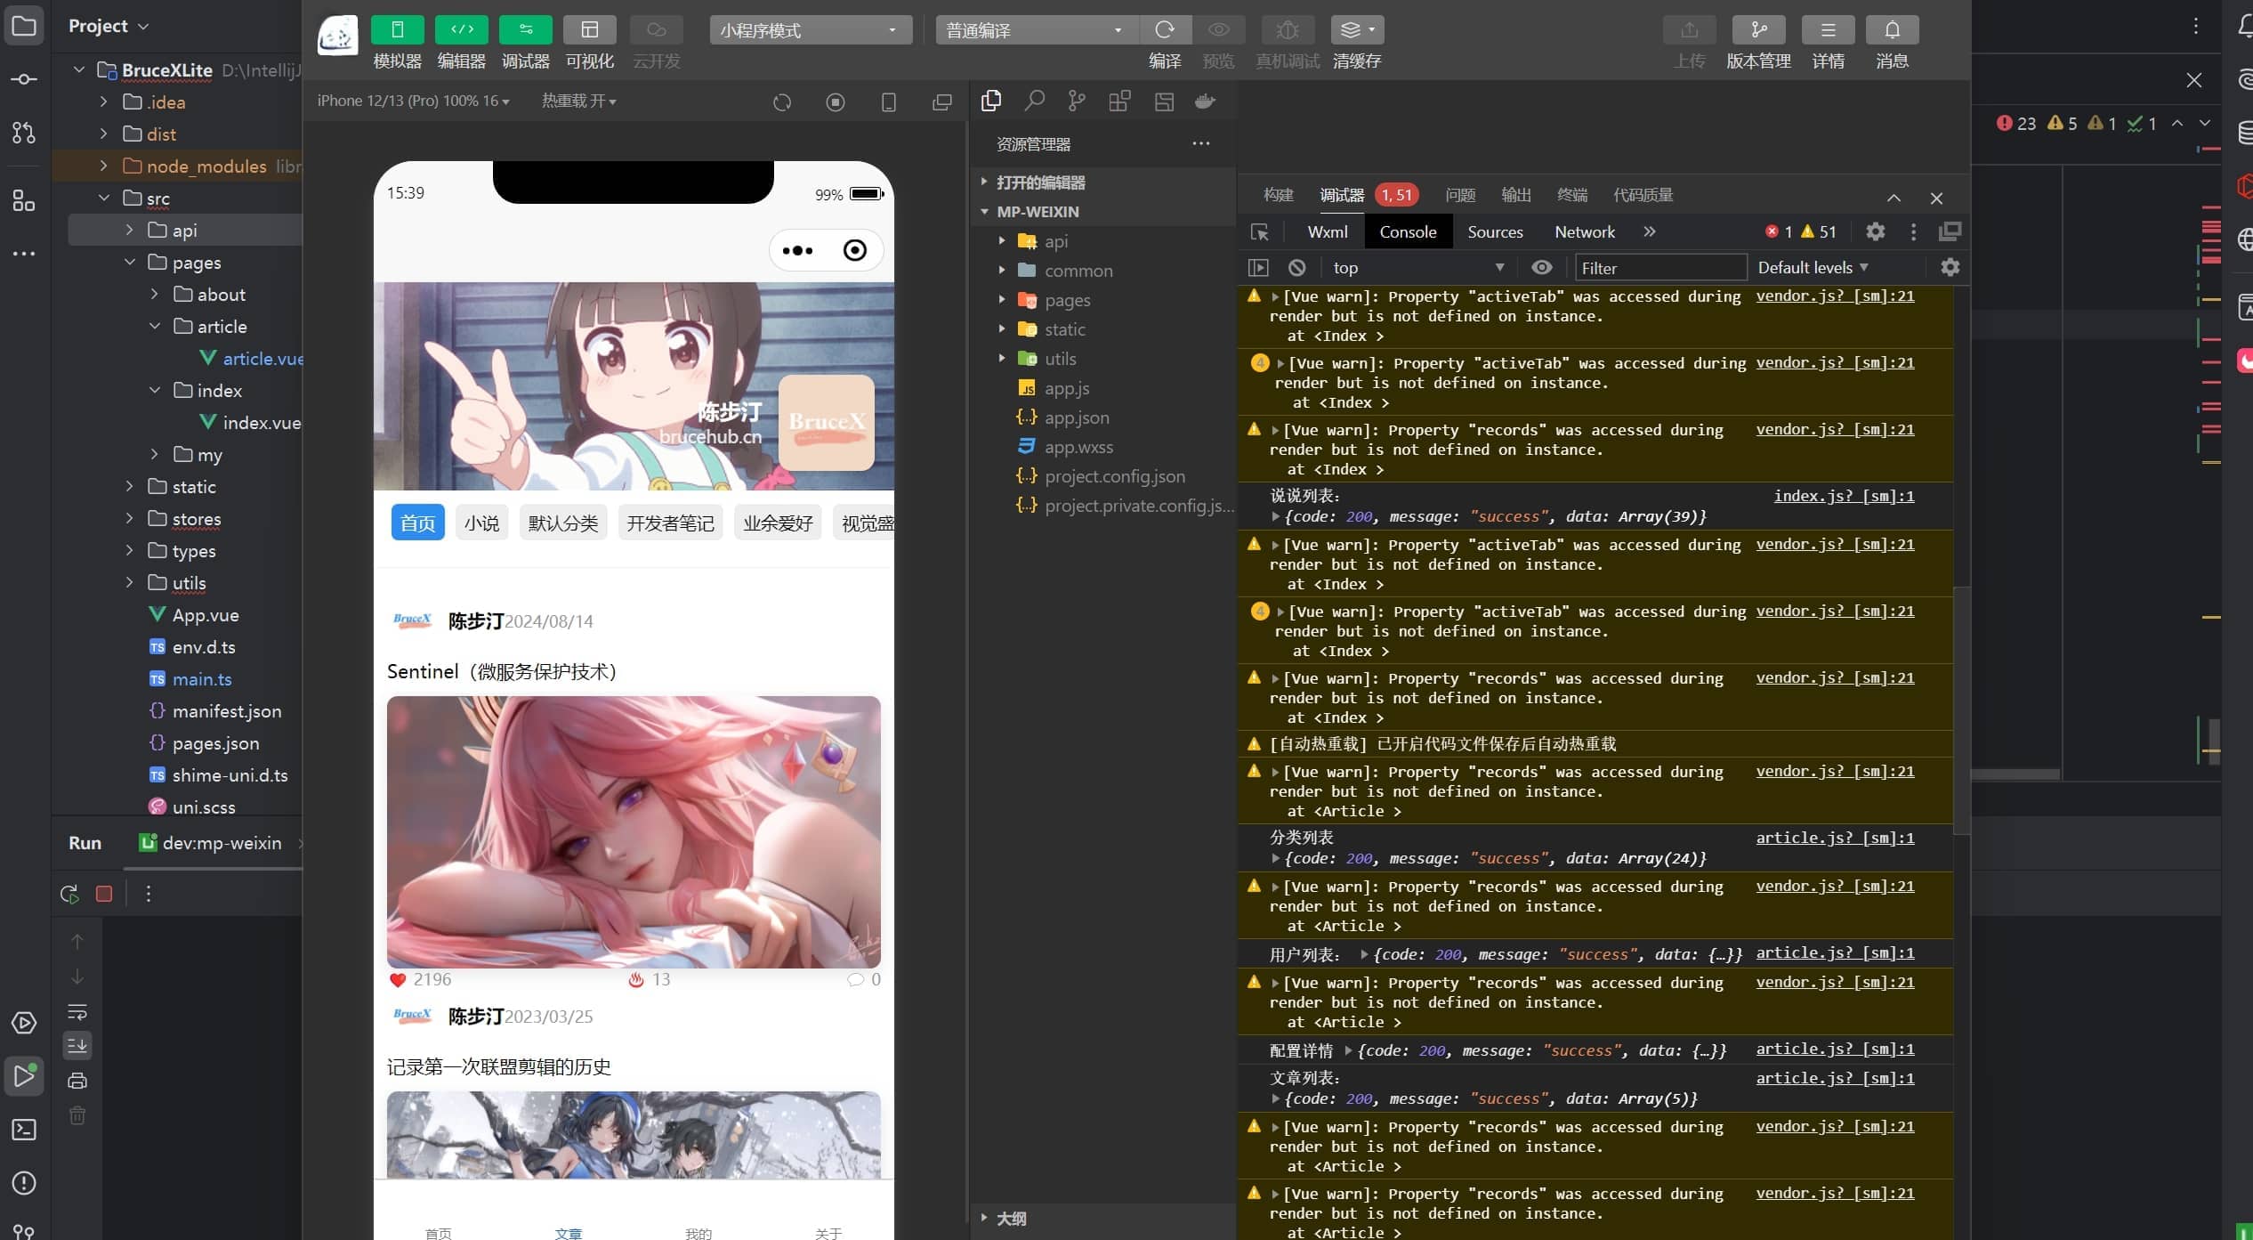The width and height of the screenshot is (2253, 1240).
Task: Open version management (版本管理)
Action: pos(1758,29)
